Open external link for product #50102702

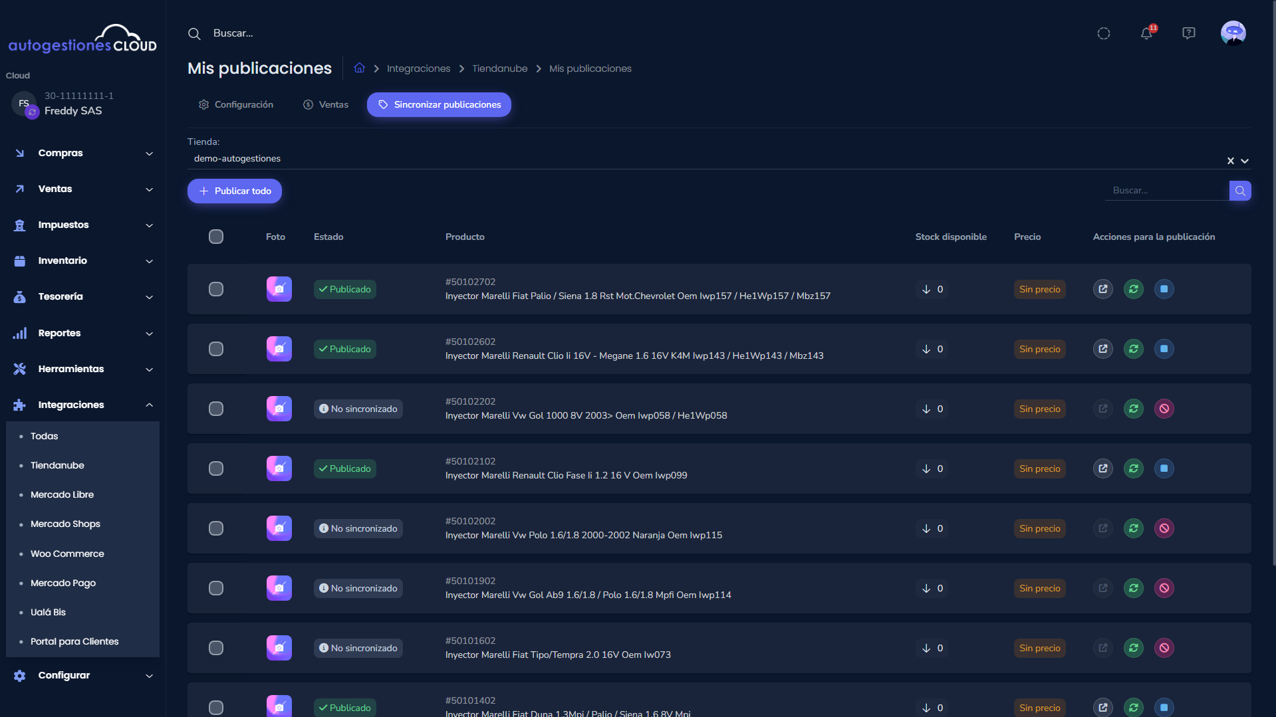tap(1103, 289)
